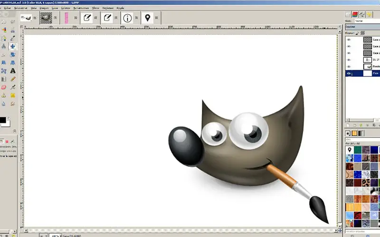This screenshot has height=237, width=380.
Task: Select the Clone stamp tool
Action: pos(3,95)
